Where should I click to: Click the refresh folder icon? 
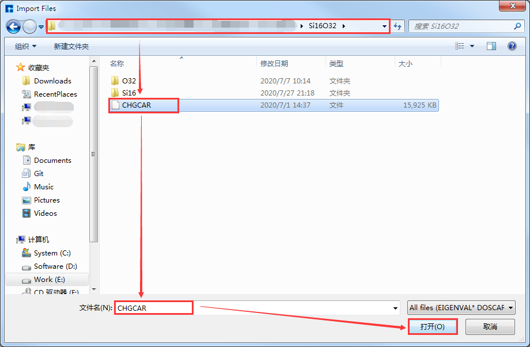(x=397, y=26)
